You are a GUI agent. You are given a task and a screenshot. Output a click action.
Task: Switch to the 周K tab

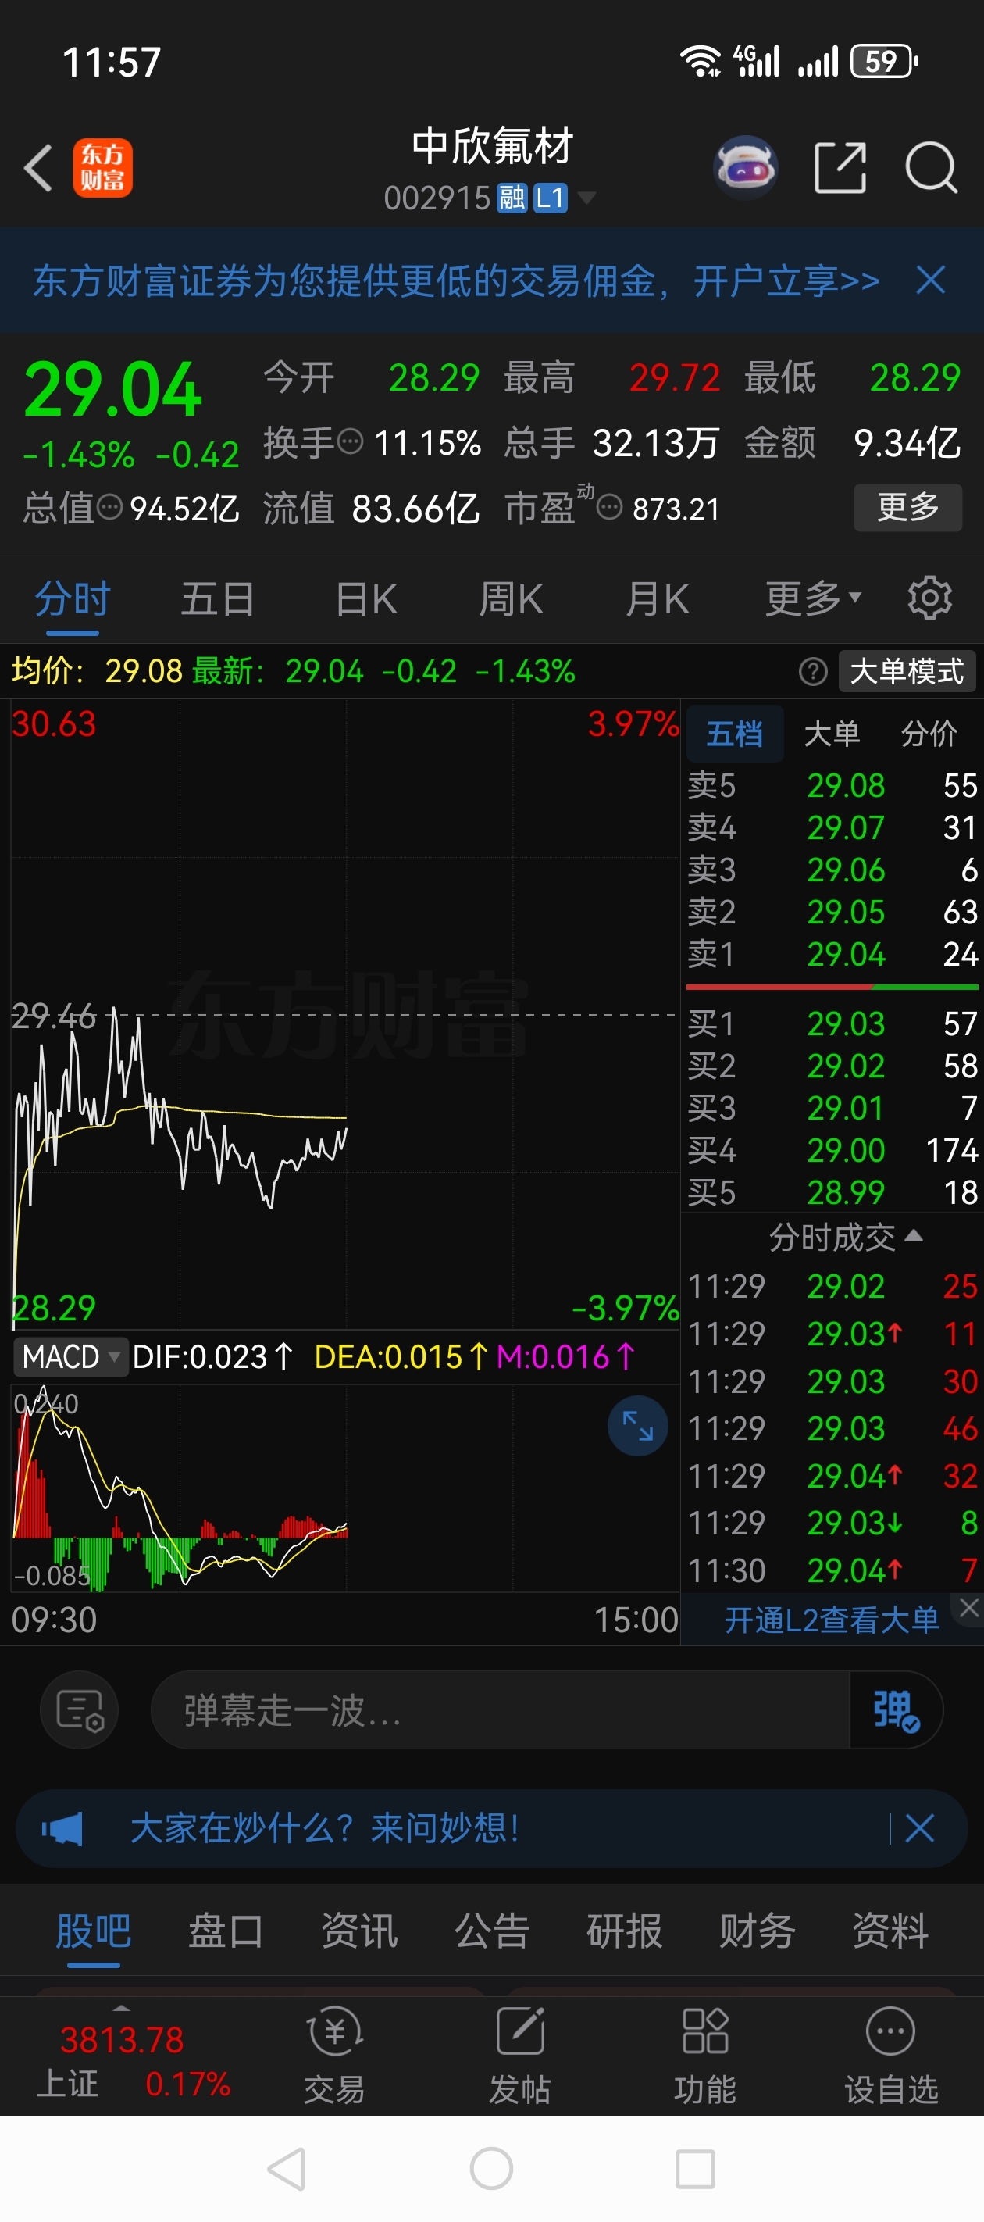click(512, 598)
